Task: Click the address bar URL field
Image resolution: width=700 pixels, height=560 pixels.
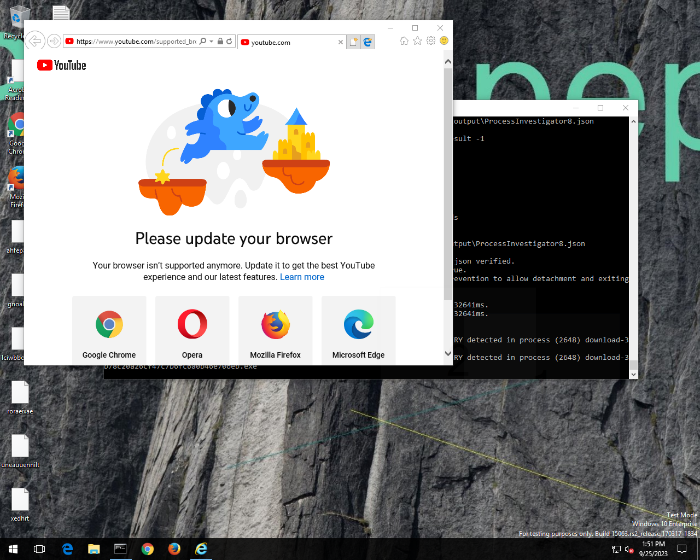Action: coord(137,41)
